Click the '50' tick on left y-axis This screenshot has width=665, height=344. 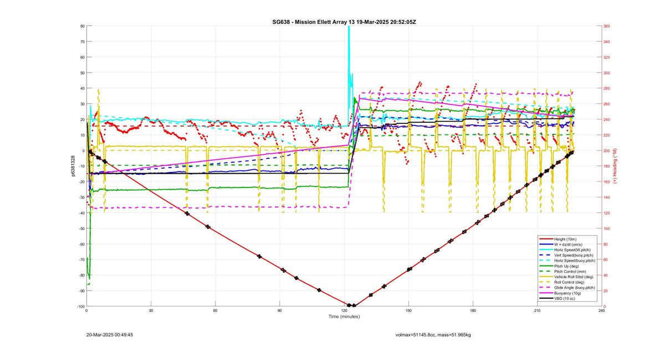tap(82, 72)
